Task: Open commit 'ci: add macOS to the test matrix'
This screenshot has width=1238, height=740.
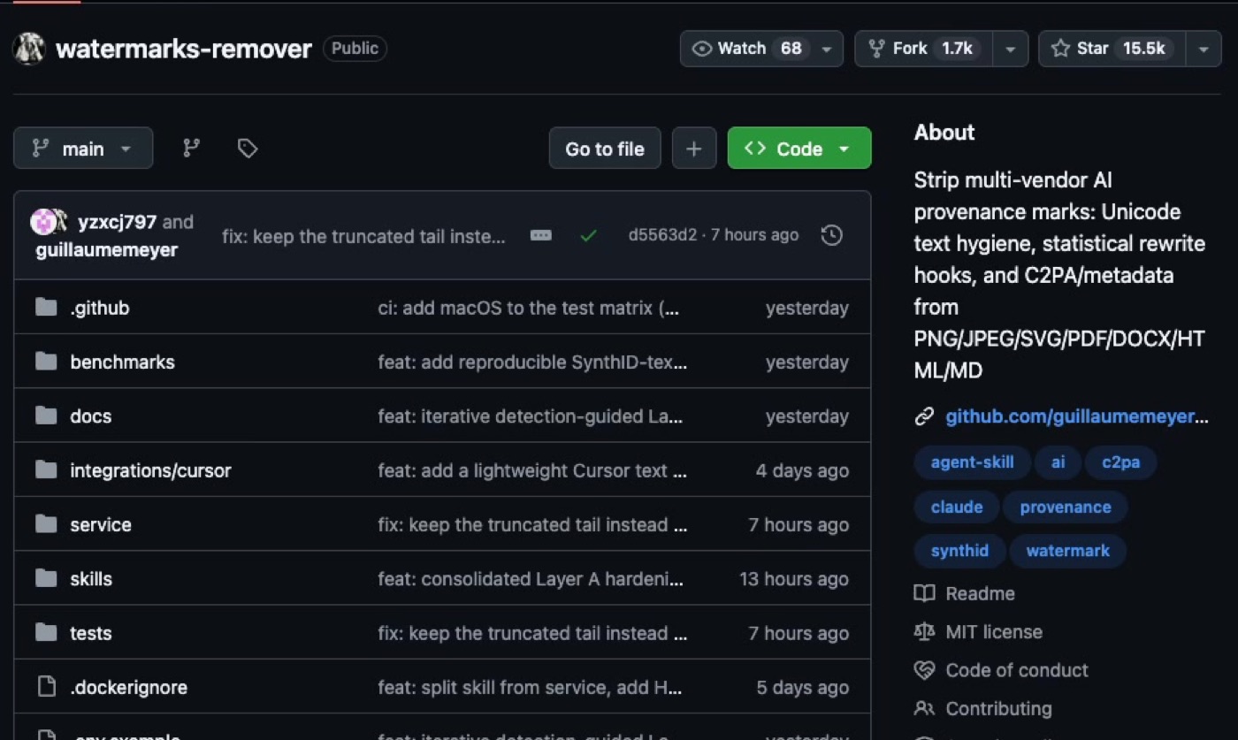Action: pos(529,308)
